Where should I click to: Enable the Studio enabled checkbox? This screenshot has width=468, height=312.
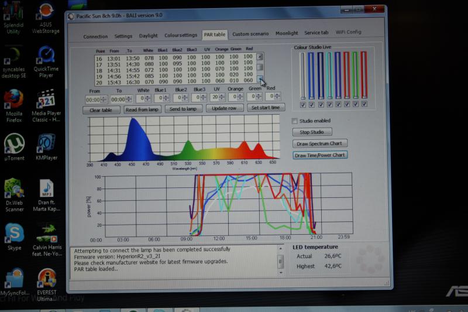click(295, 121)
